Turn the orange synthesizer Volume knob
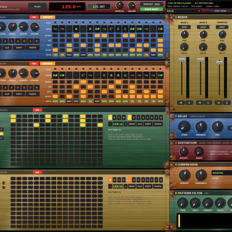232x232 pixels. tap(35, 73)
